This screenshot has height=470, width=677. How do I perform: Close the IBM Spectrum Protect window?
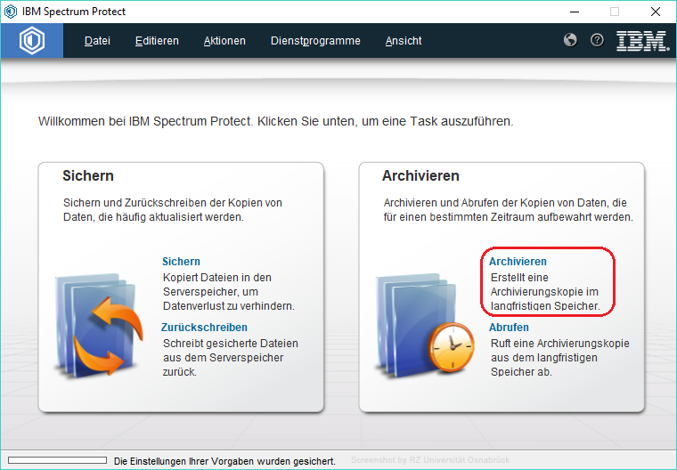(x=655, y=12)
